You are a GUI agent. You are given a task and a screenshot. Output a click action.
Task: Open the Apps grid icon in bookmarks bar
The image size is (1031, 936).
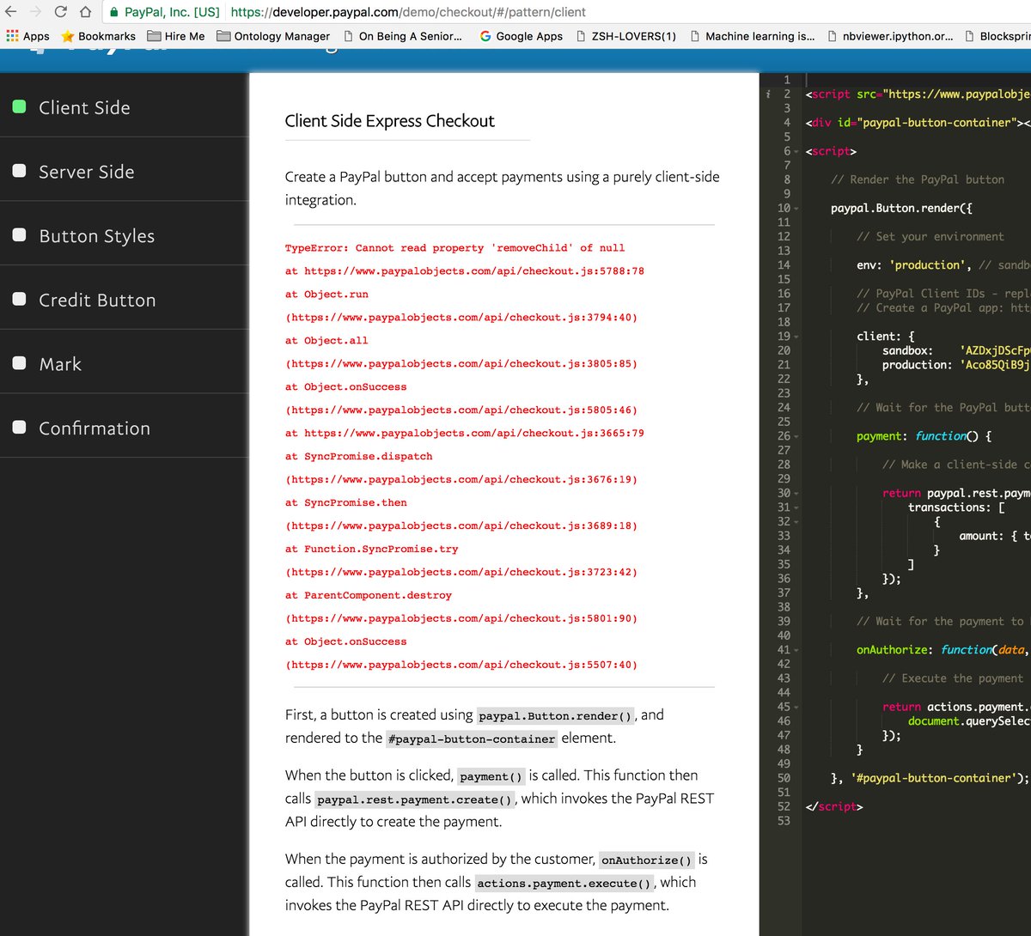point(12,36)
